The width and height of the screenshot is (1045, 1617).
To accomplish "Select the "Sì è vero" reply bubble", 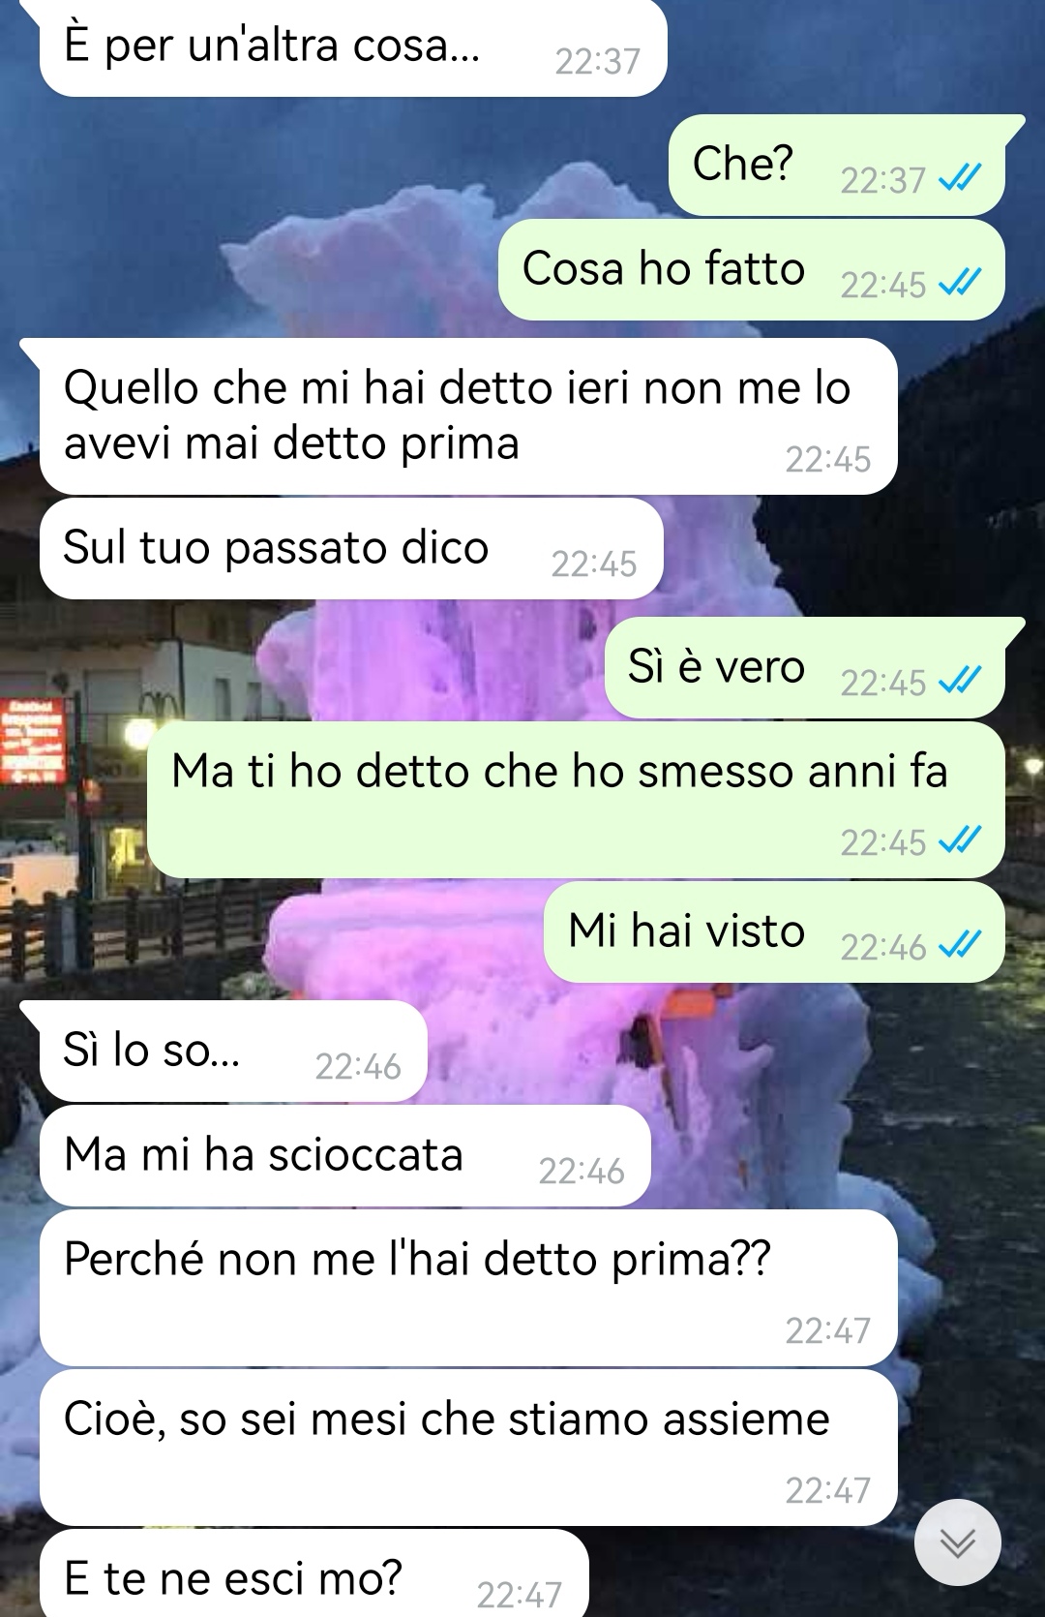I will [x=805, y=667].
